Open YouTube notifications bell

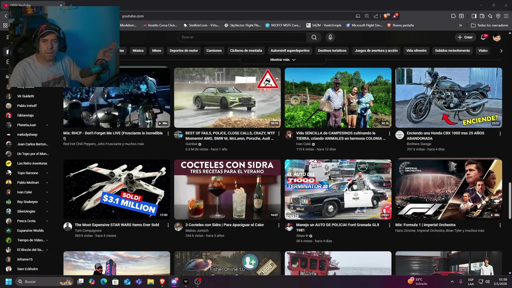pos(483,37)
